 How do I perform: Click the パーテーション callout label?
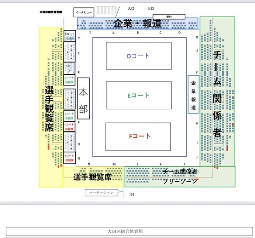click(x=102, y=193)
